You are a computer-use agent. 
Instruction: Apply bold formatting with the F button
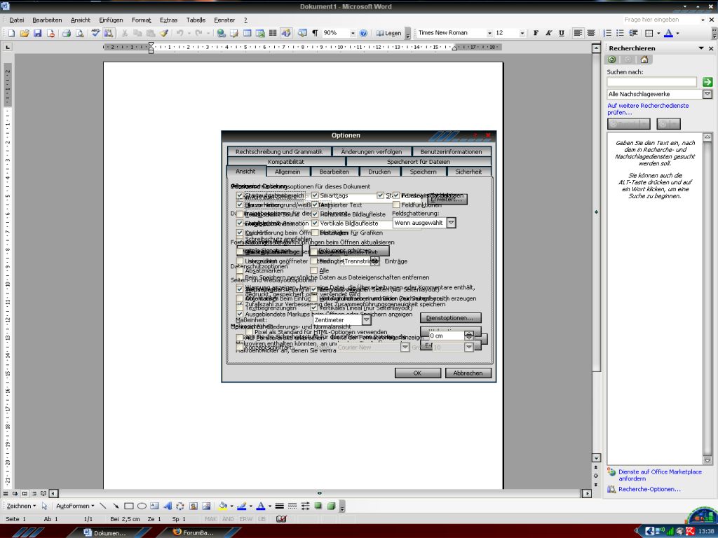coord(536,33)
